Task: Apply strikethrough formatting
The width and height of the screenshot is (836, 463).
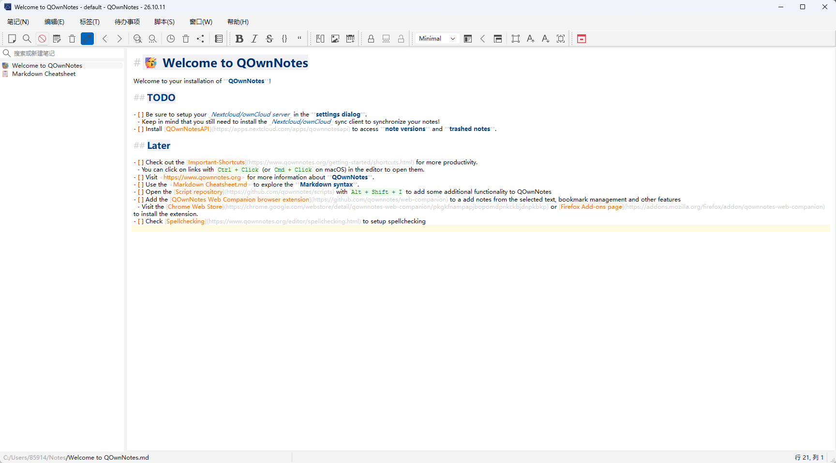Action: click(x=269, y=39)
